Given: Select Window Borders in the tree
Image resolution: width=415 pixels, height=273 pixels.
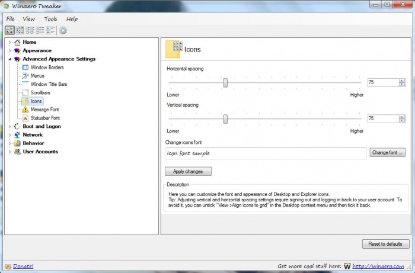Looking at the screenshot, I should pos(47,68).
